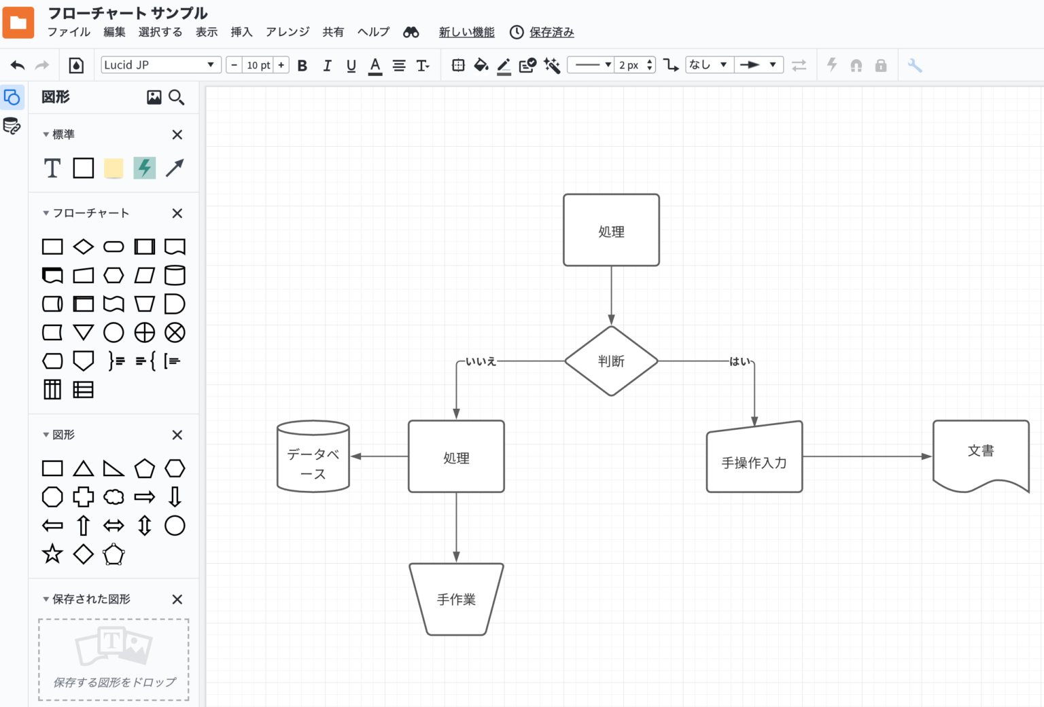Open the アレンジ menu
Image resolution: width=1044 pixels, height=707 pixels.
pos(288,32)
